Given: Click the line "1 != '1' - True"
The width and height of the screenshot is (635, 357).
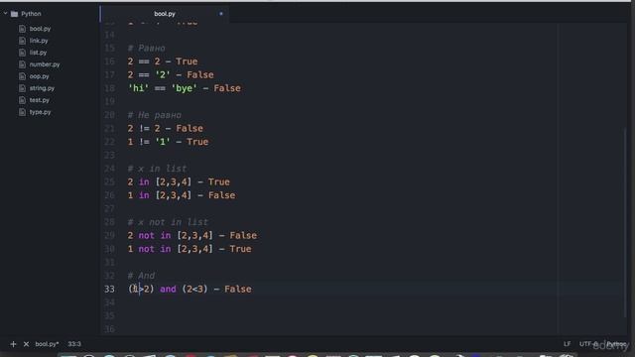Looking at the screenshot, I should tap(168, 142).
